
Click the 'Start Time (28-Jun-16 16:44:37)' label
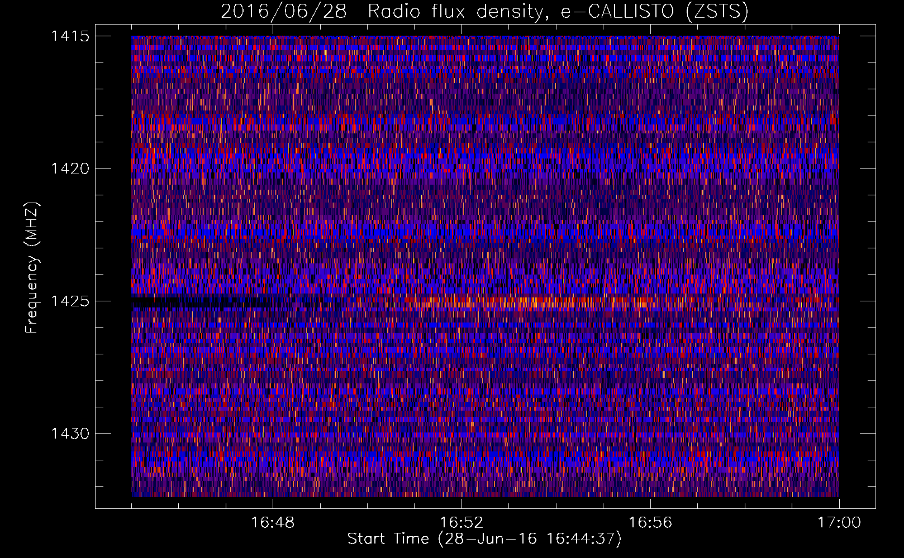(x=484, y=539)
